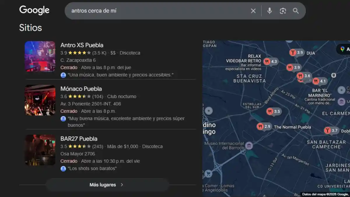
Task: Click the address 'Av. 3 Poniente 2501-INT. 408'
Action: point(91,104)
